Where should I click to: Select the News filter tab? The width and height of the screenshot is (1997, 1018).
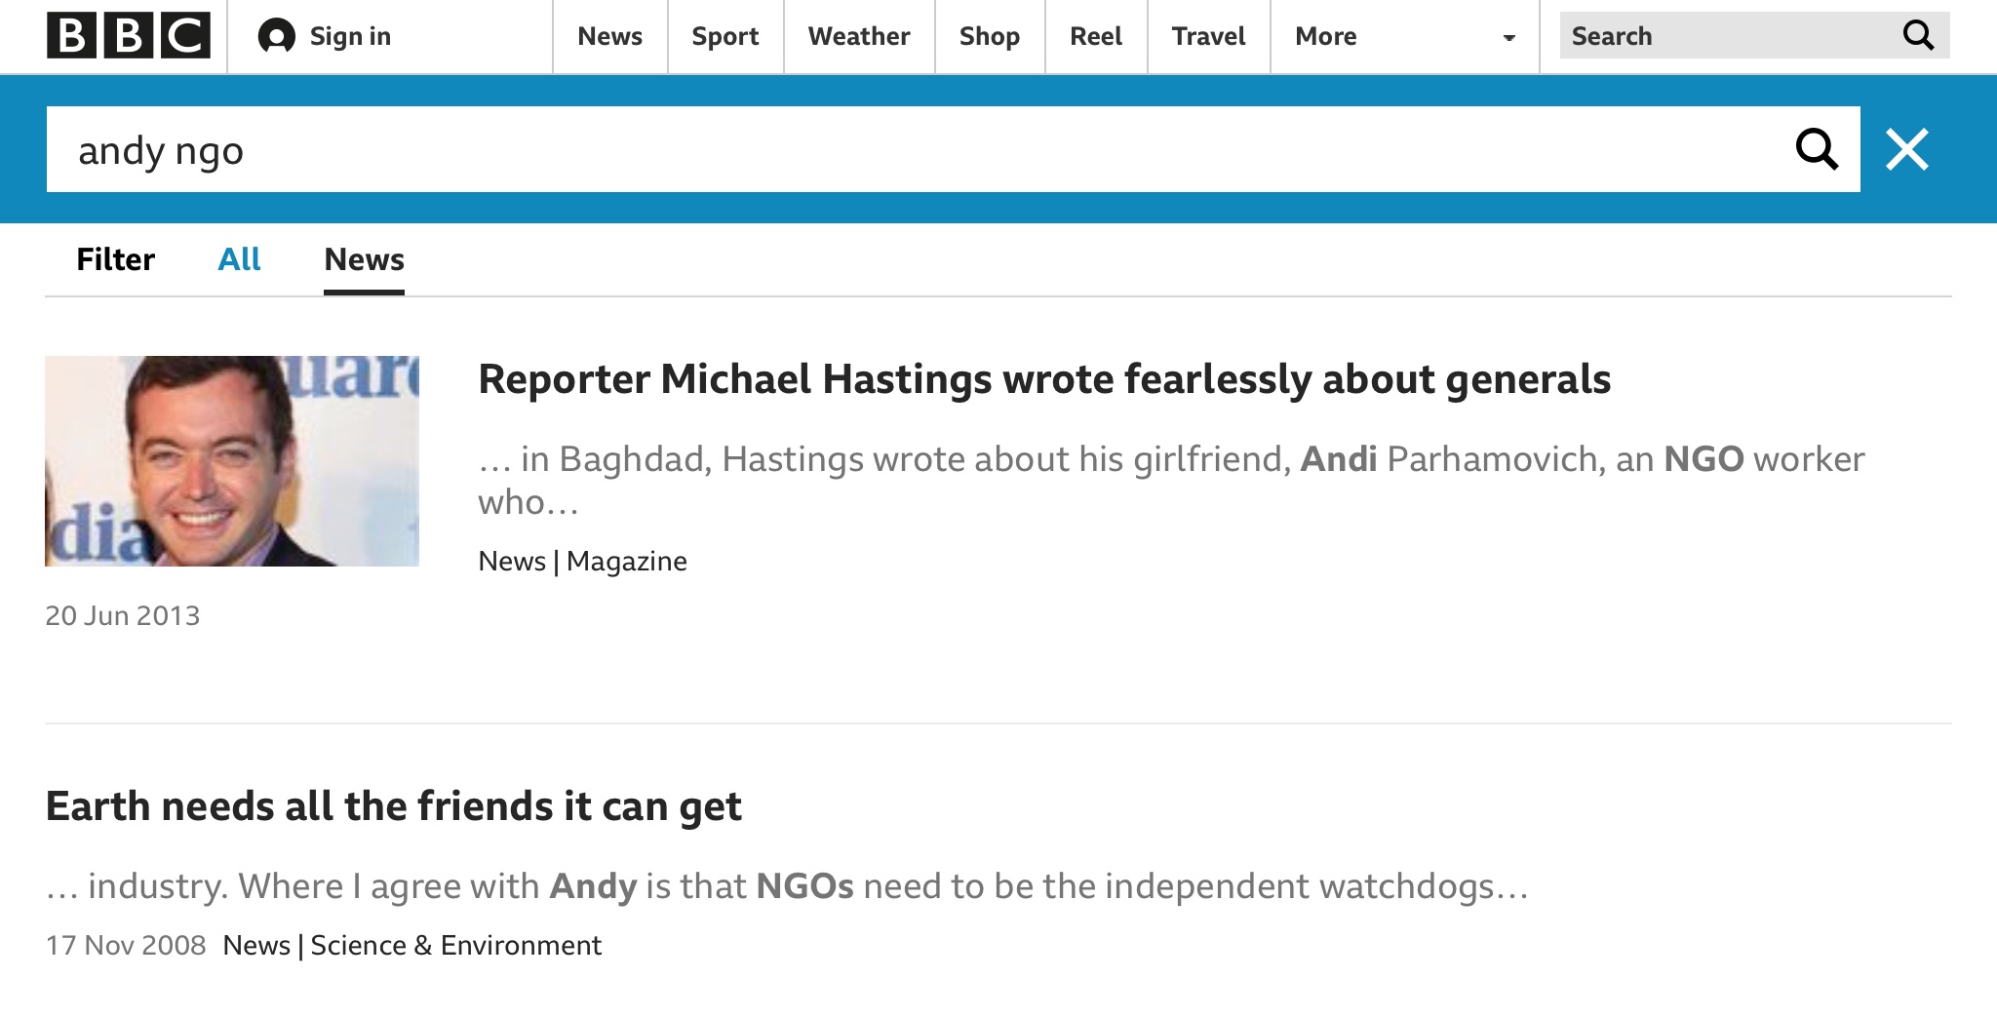364,259
